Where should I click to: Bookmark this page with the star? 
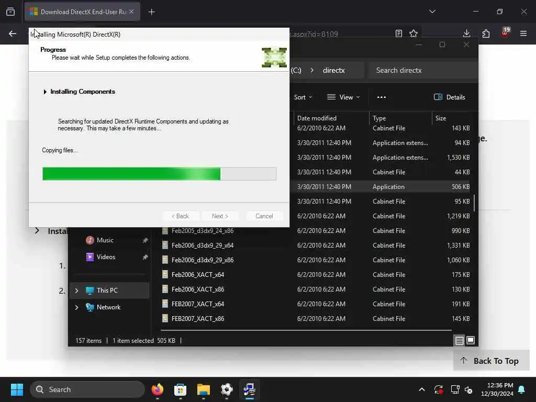pyautogui.click(x=414, y=33)
